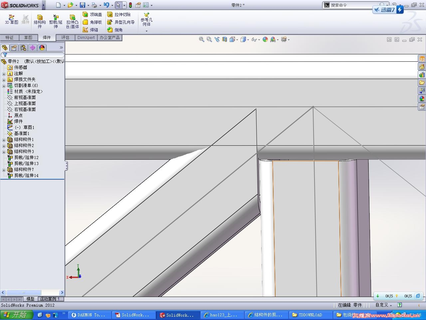Click the 拉伸切除 extruded cut tool

(119, 14)
